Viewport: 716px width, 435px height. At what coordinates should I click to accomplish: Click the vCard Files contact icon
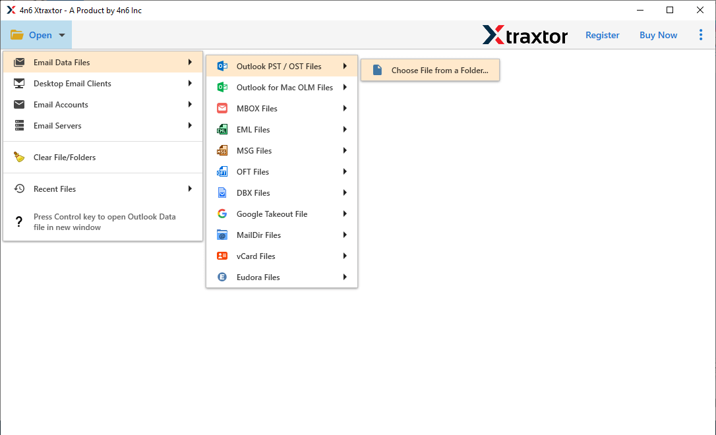(x=222, y=256)
